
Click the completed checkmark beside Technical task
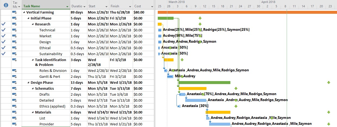click(4, 30)
